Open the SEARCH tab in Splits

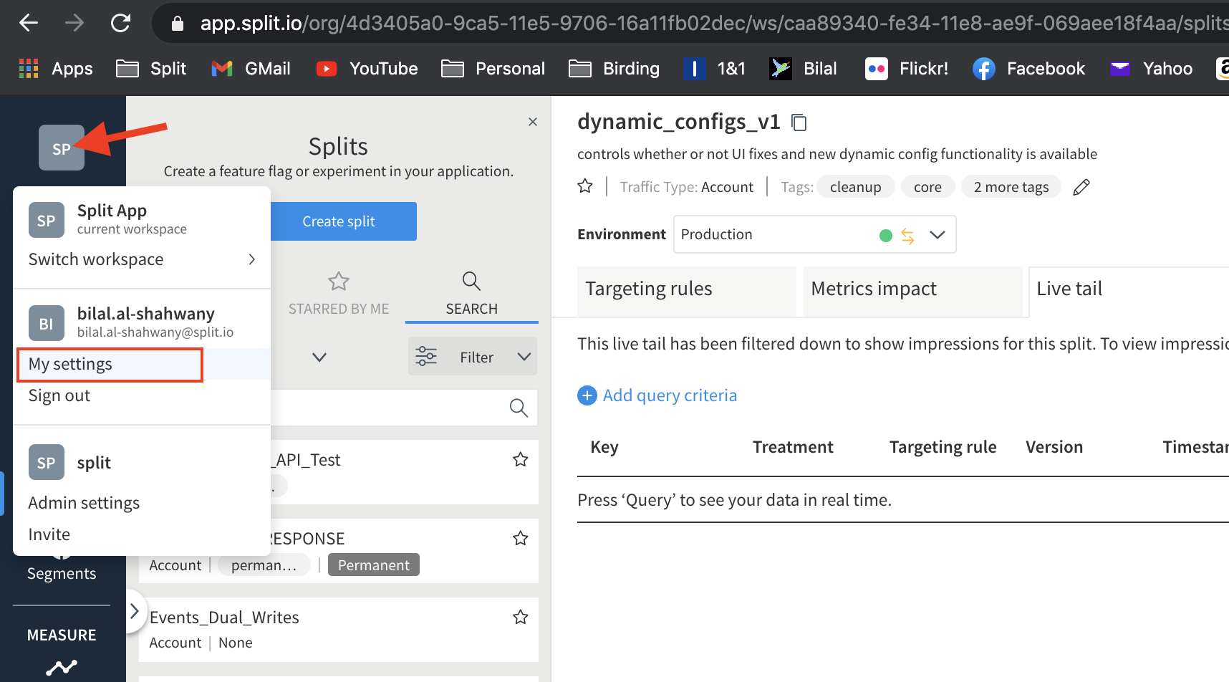pos(471,294)
